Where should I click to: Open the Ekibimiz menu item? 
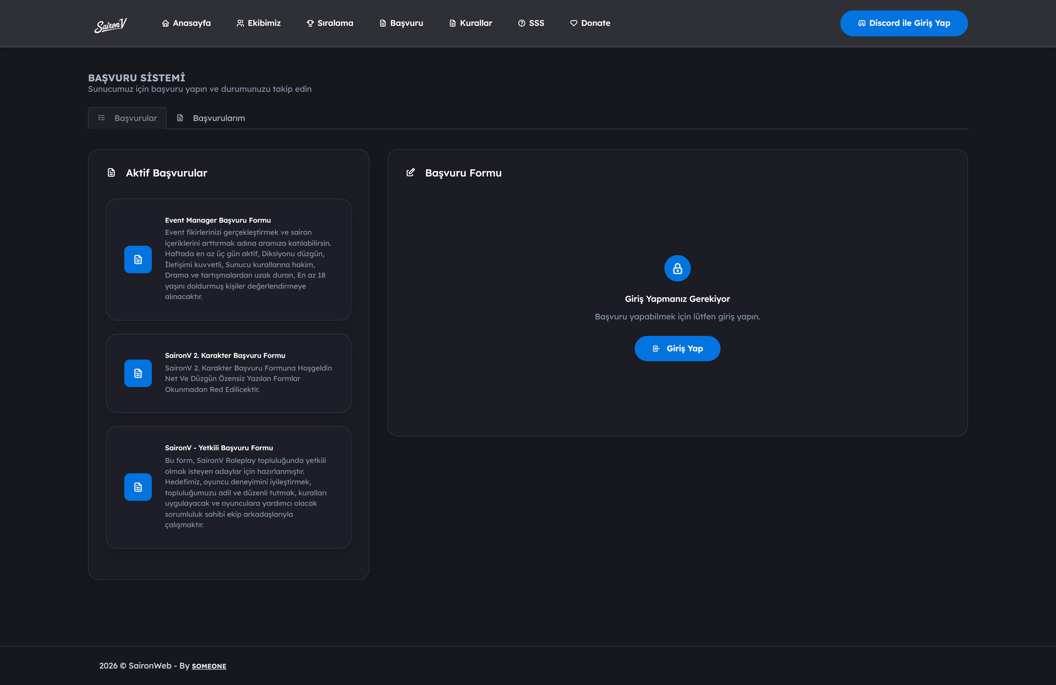point(259,23)
